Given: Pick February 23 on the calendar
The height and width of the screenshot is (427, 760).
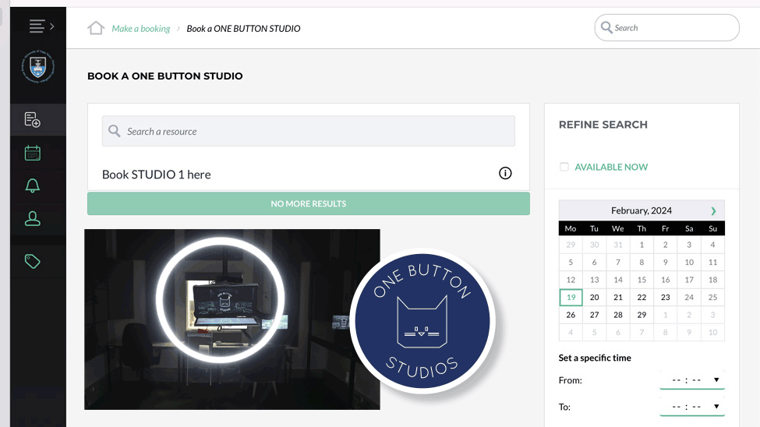Looking at the screenshot, I should pos(665,298).
